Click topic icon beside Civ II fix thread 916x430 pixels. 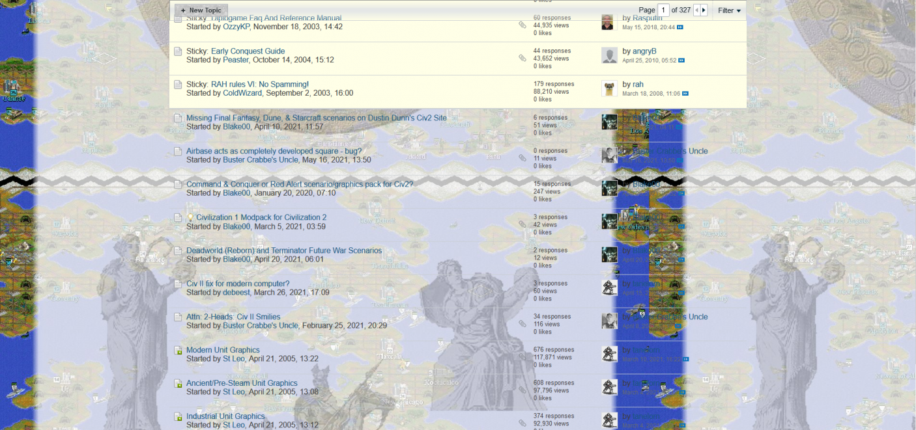178,284
